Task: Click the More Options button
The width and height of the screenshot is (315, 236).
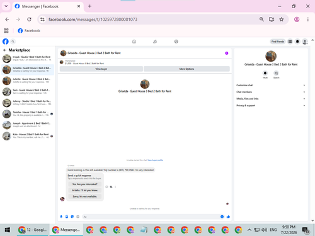Action: point(186,69)
